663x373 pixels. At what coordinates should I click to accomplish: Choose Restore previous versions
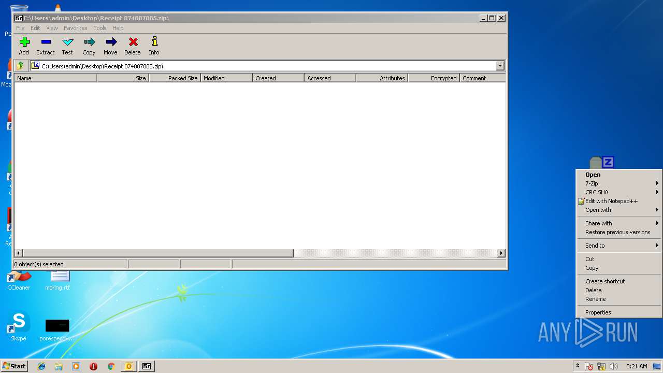pyautogui.click(x=619, y=232)
